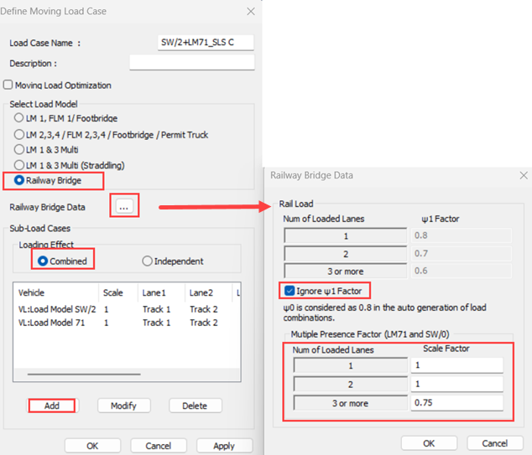Cancel the Railway Bridge Data dialog
Viewport: 532px width, 455px height.
click(495, 443)
